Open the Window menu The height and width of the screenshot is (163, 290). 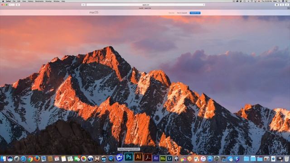56,1
